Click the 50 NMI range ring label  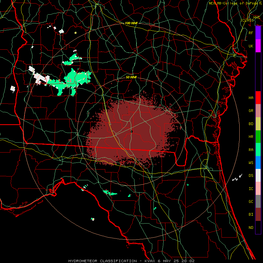[131, 77]
